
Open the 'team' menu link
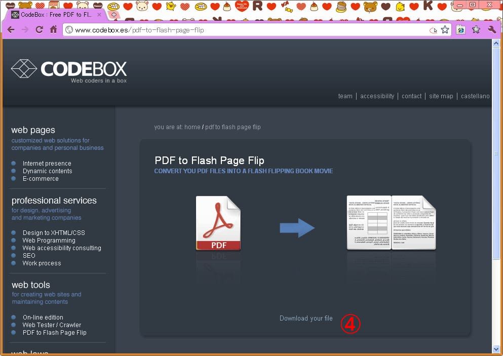tap(345, 96)
